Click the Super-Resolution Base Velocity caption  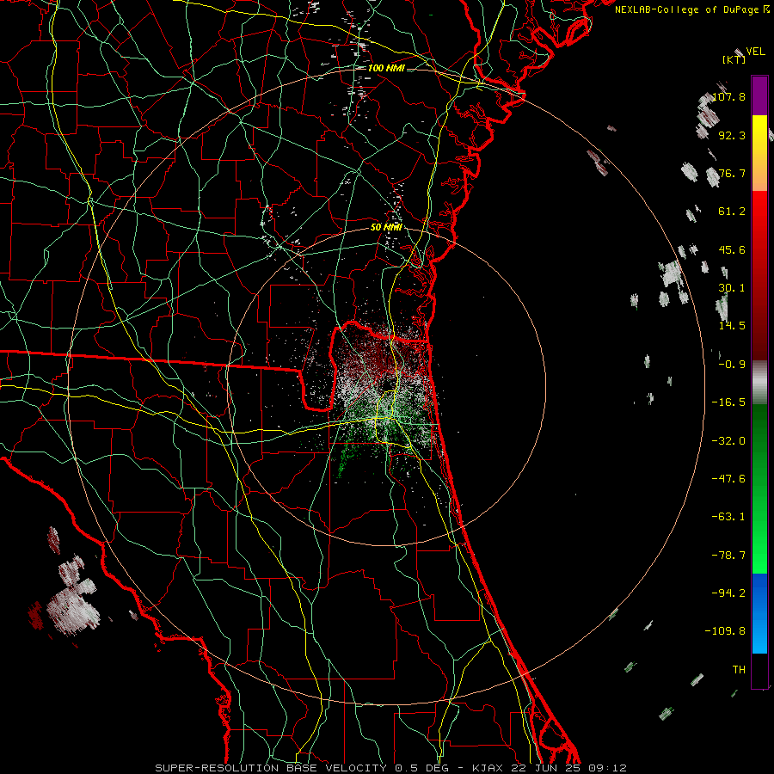(x=391, y=768)
